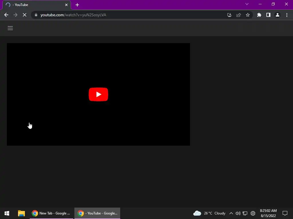
Task: Open a new tab with the plus button
Action: pyautogui.click(x=77, y=5)
